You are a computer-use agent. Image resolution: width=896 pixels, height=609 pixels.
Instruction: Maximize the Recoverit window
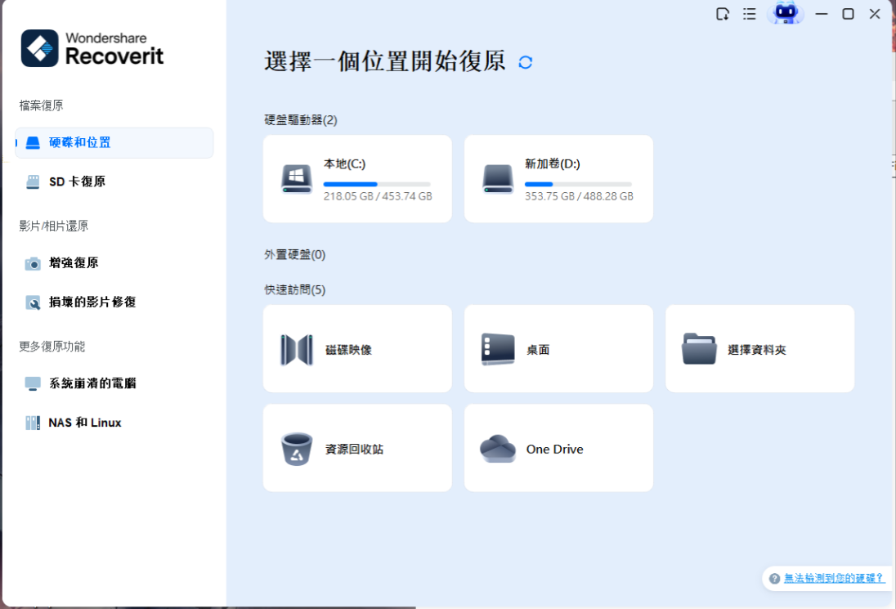point(848,14)
